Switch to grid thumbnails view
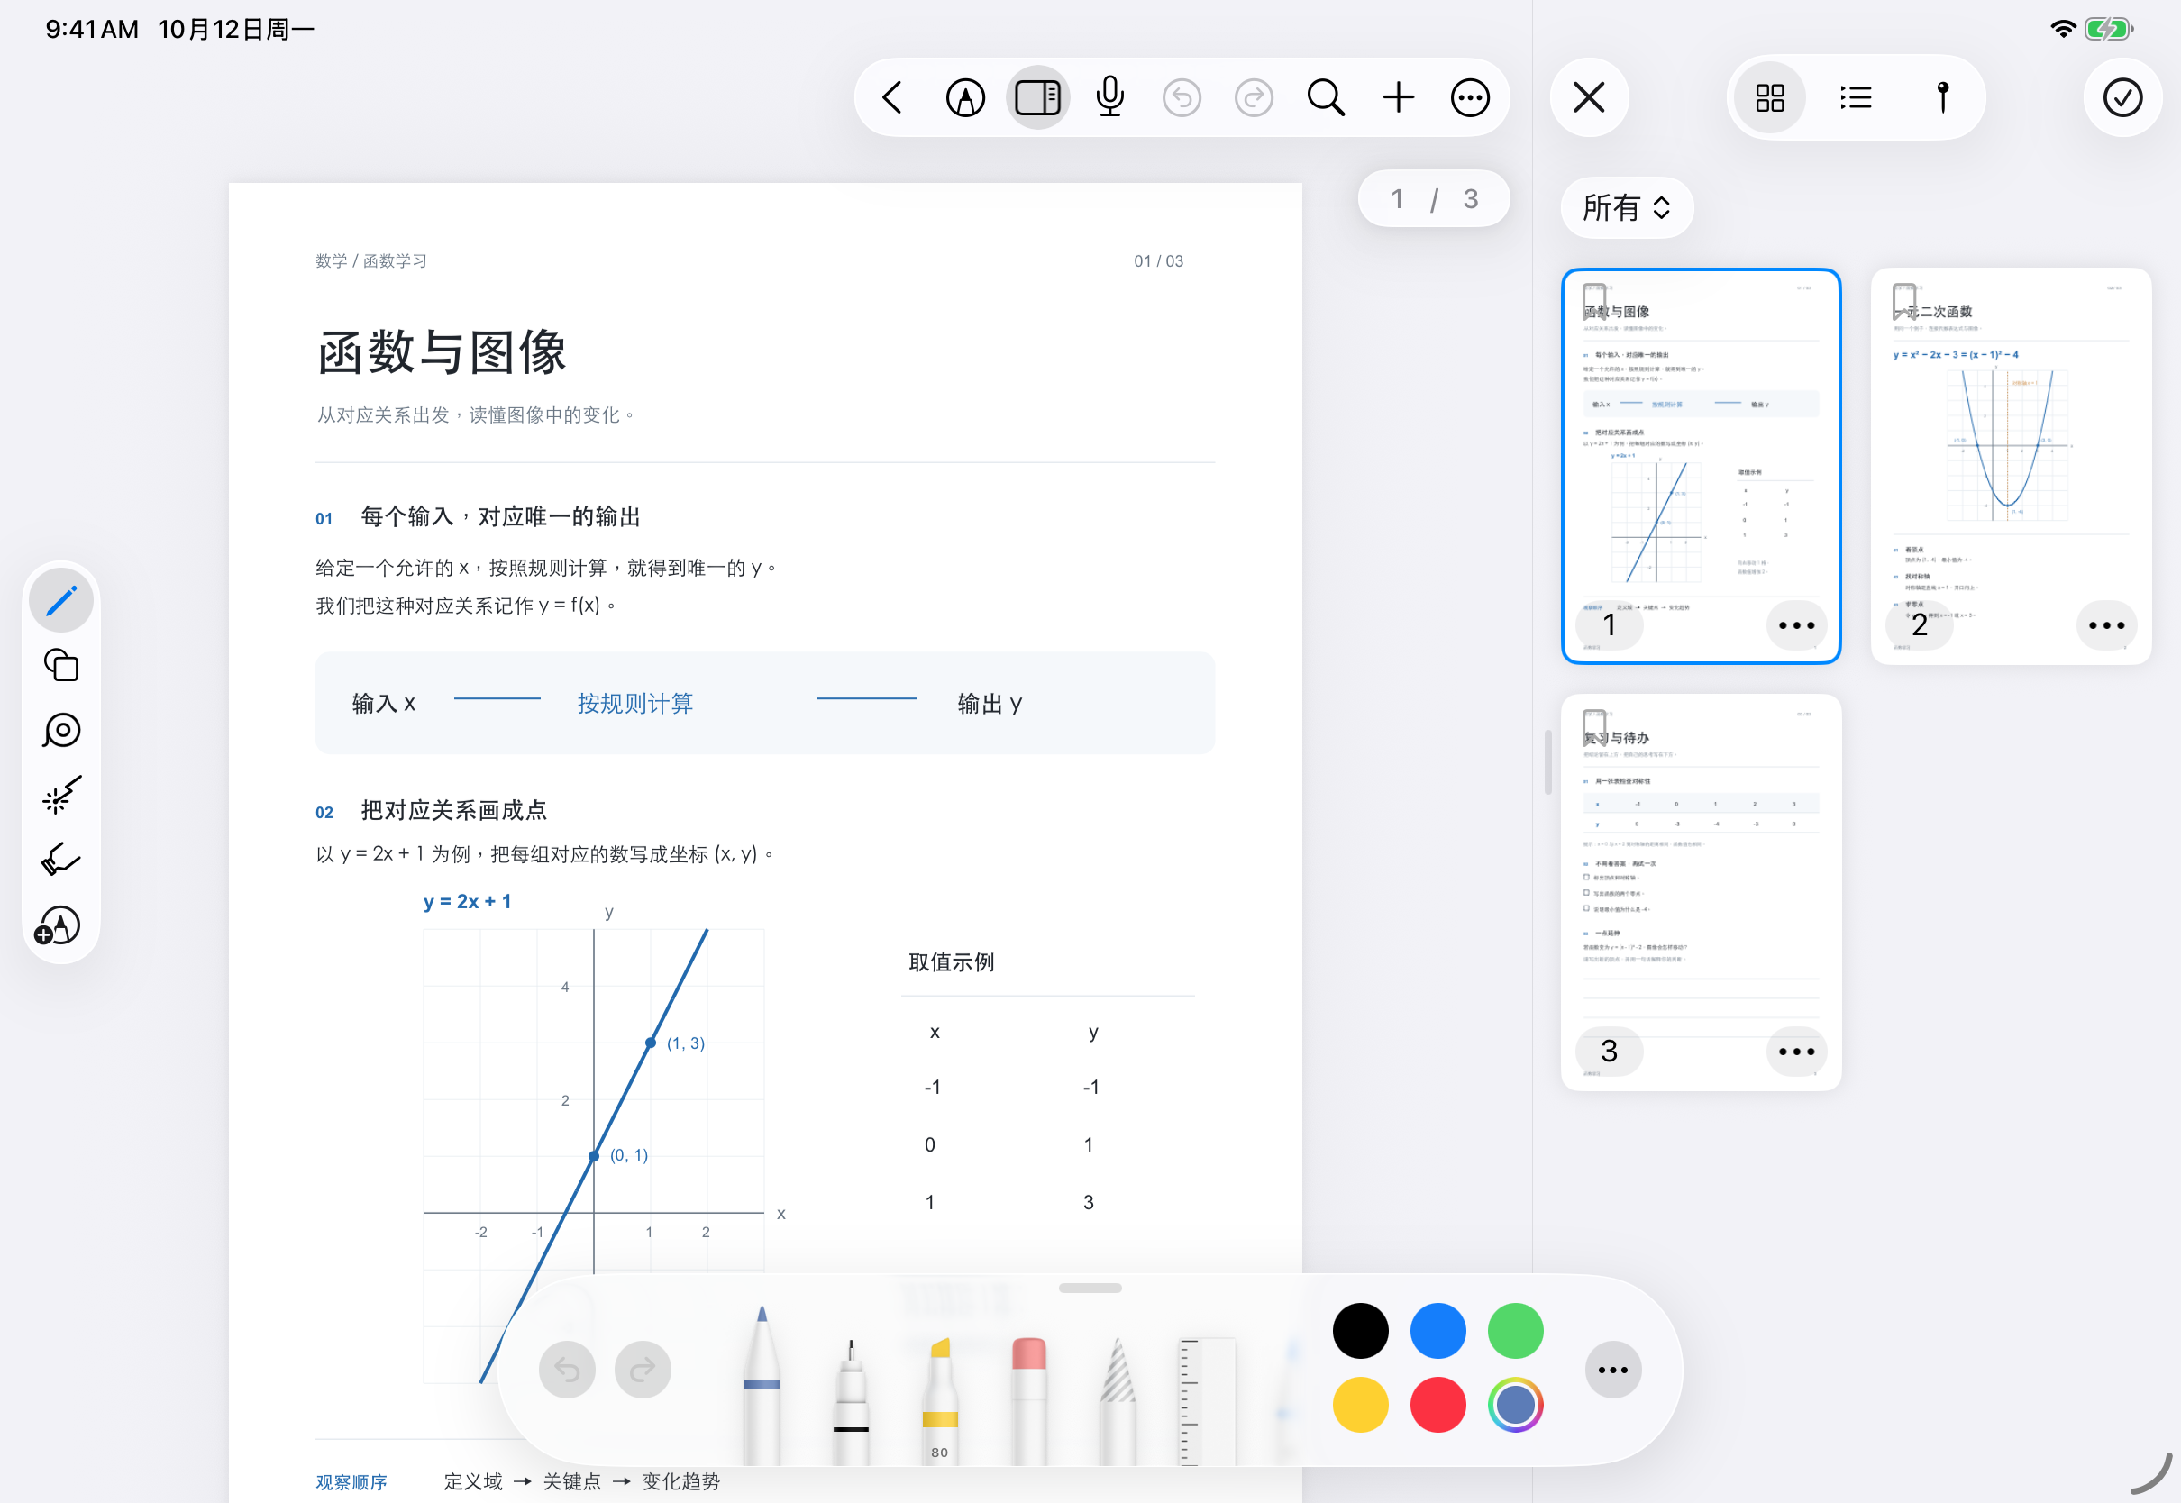Viewport: 2181px width, 1503px height. [x=1770, y=97]
